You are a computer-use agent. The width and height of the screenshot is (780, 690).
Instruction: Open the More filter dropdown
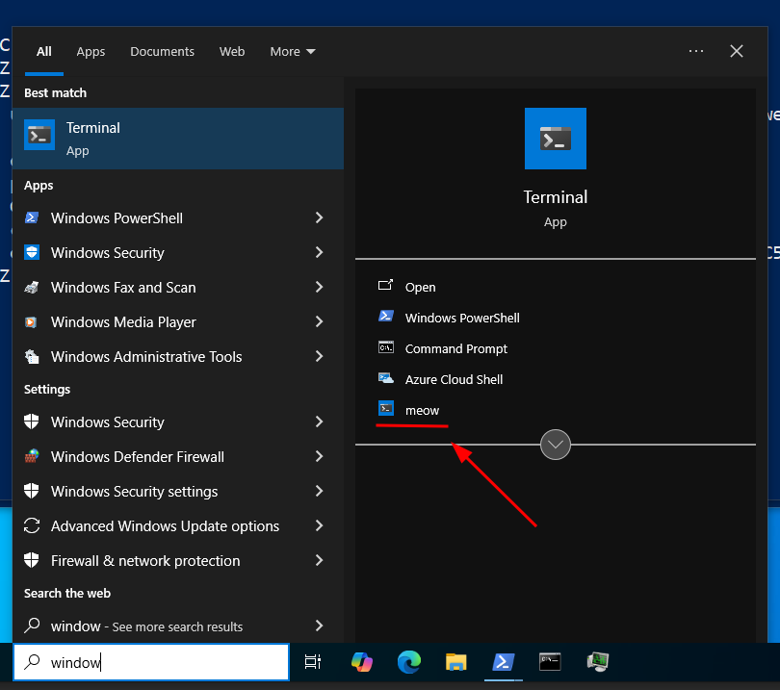pyautogui.click(x=293, y=52)
